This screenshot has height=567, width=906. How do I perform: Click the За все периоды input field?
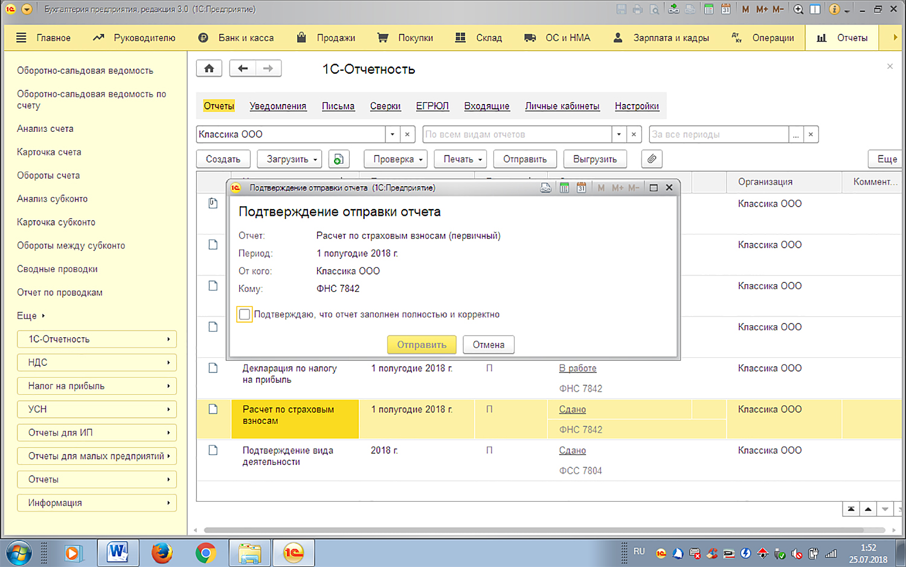coord(718,134)
